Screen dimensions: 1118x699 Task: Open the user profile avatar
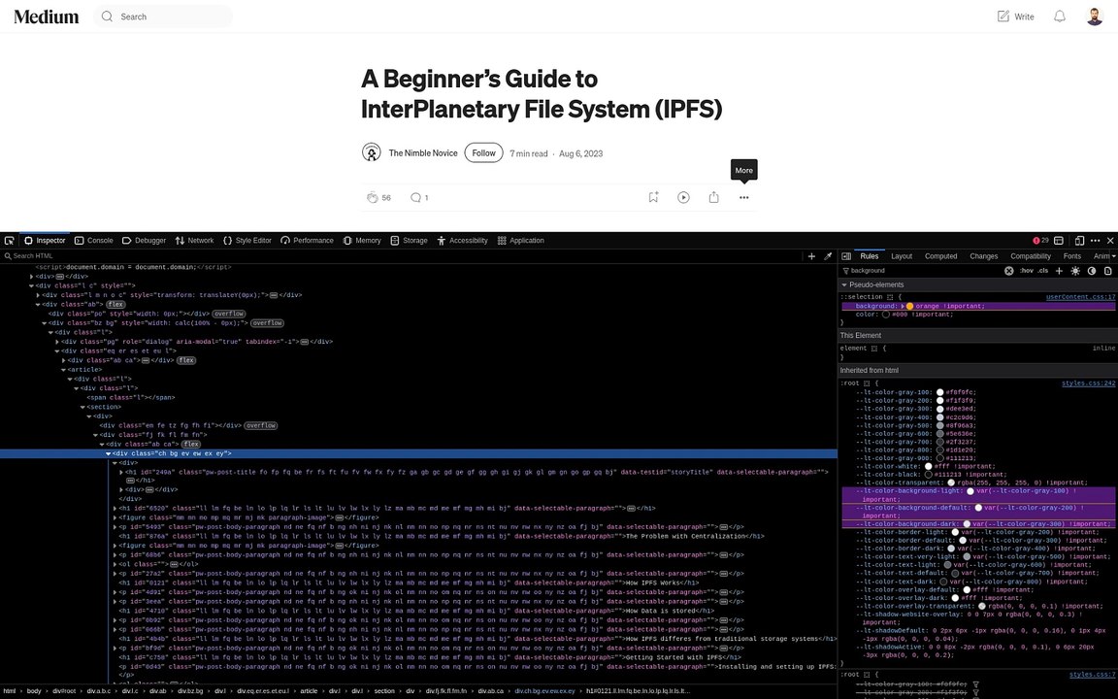pos(1095,17)
